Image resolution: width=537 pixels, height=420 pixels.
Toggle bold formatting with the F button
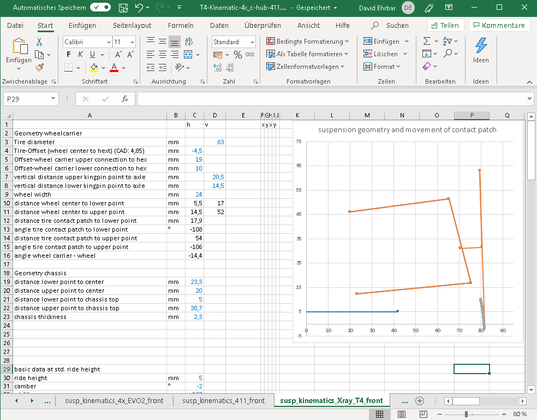[x=68, y=55]
